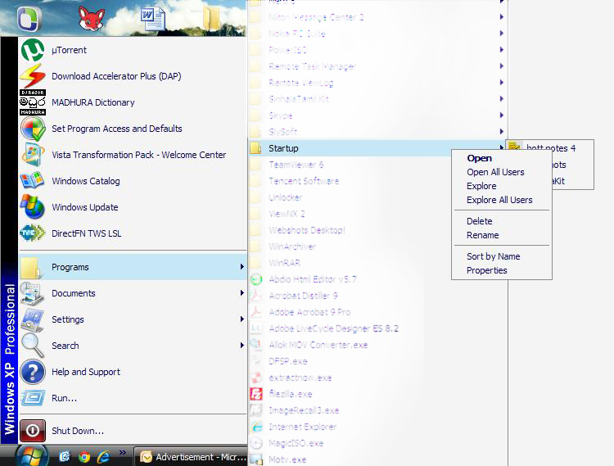Open the Windows Update icon
The width and height of the screenshot is (614, 466).
pos(33,206)
